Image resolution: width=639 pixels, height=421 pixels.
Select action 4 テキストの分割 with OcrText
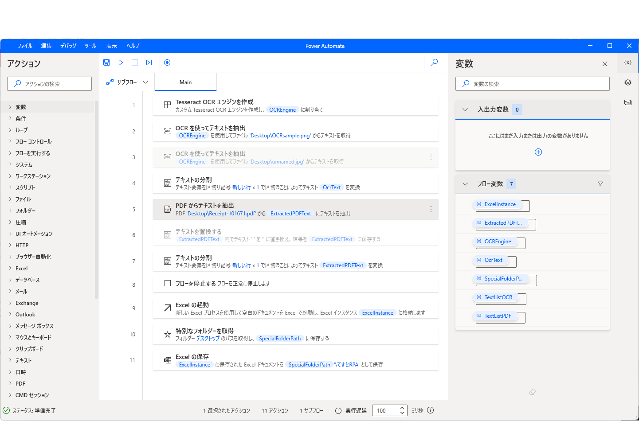point(296,183)
